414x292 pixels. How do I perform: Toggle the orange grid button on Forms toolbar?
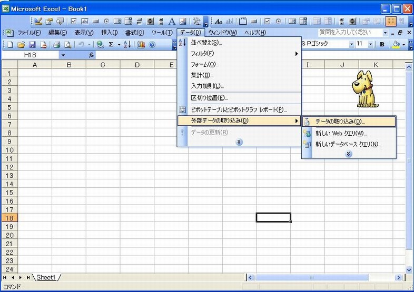click(390, 21)
